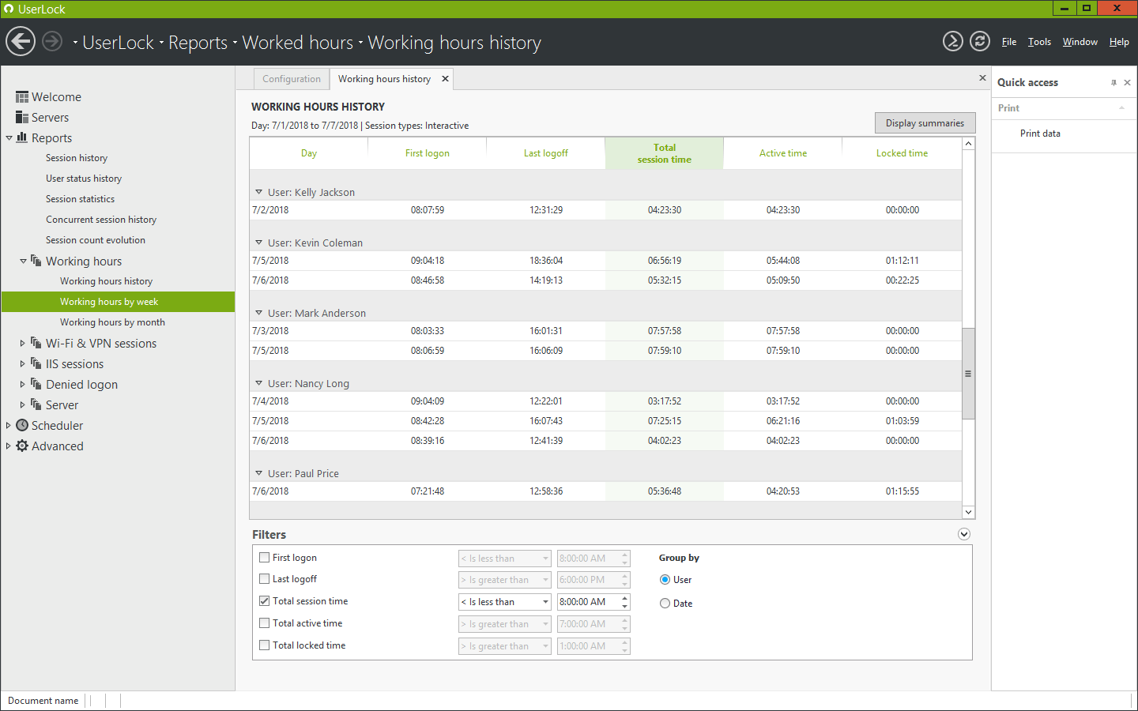Screen dimensions: 1138x711
Task: Click the Reports bar chart icon
Action: pyautogui.click(x=22, y=137)
